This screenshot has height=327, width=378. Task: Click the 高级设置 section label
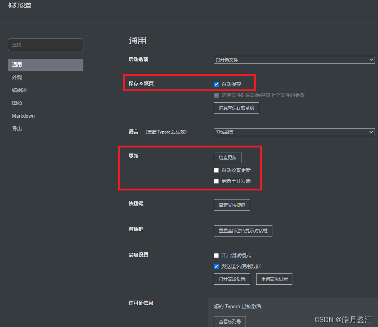click(138, 255)
